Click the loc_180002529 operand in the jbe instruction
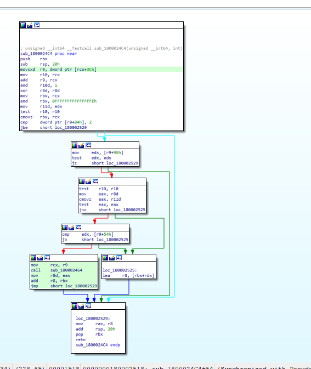This screenshot has width=311, height=369. pyautogui.click(x=71, y=128)
